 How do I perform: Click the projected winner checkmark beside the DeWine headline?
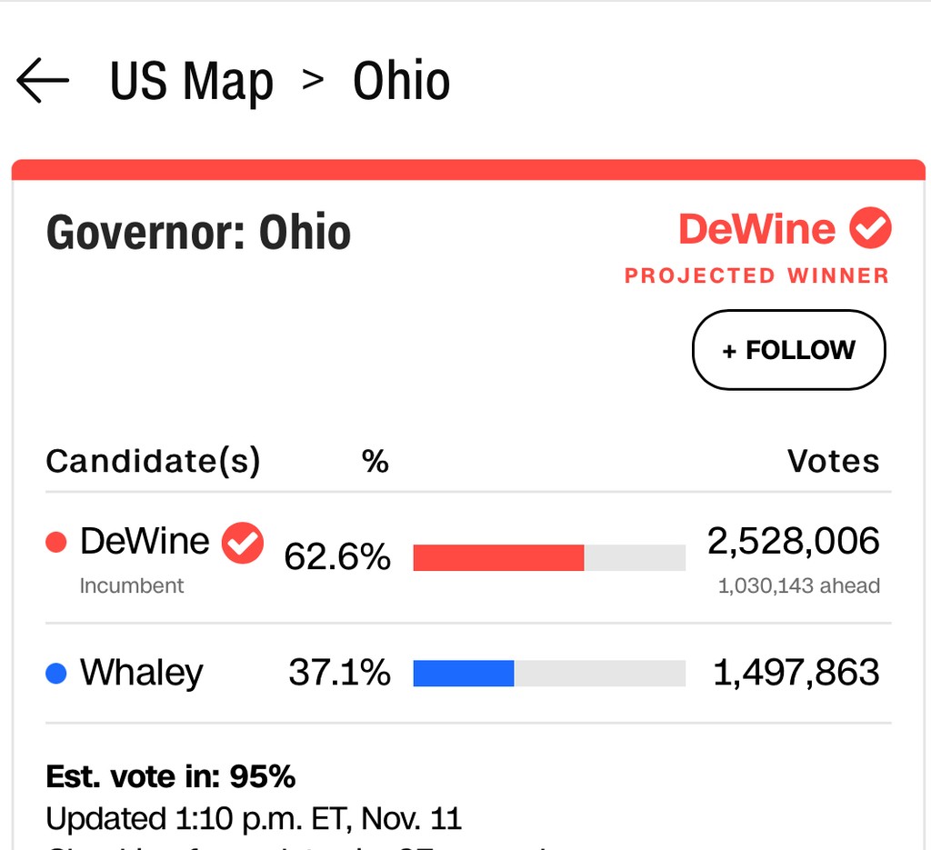(870, 228)
